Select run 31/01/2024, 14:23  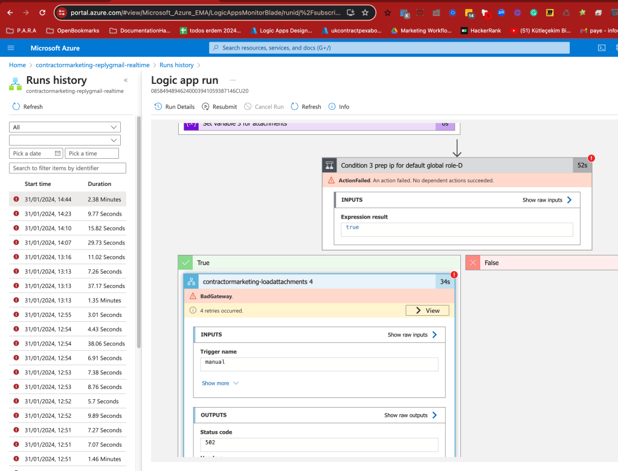tap(68, 214)
